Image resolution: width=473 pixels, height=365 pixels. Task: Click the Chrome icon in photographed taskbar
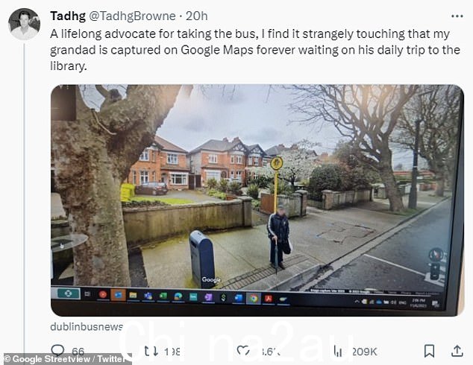[x=254, y=299]
